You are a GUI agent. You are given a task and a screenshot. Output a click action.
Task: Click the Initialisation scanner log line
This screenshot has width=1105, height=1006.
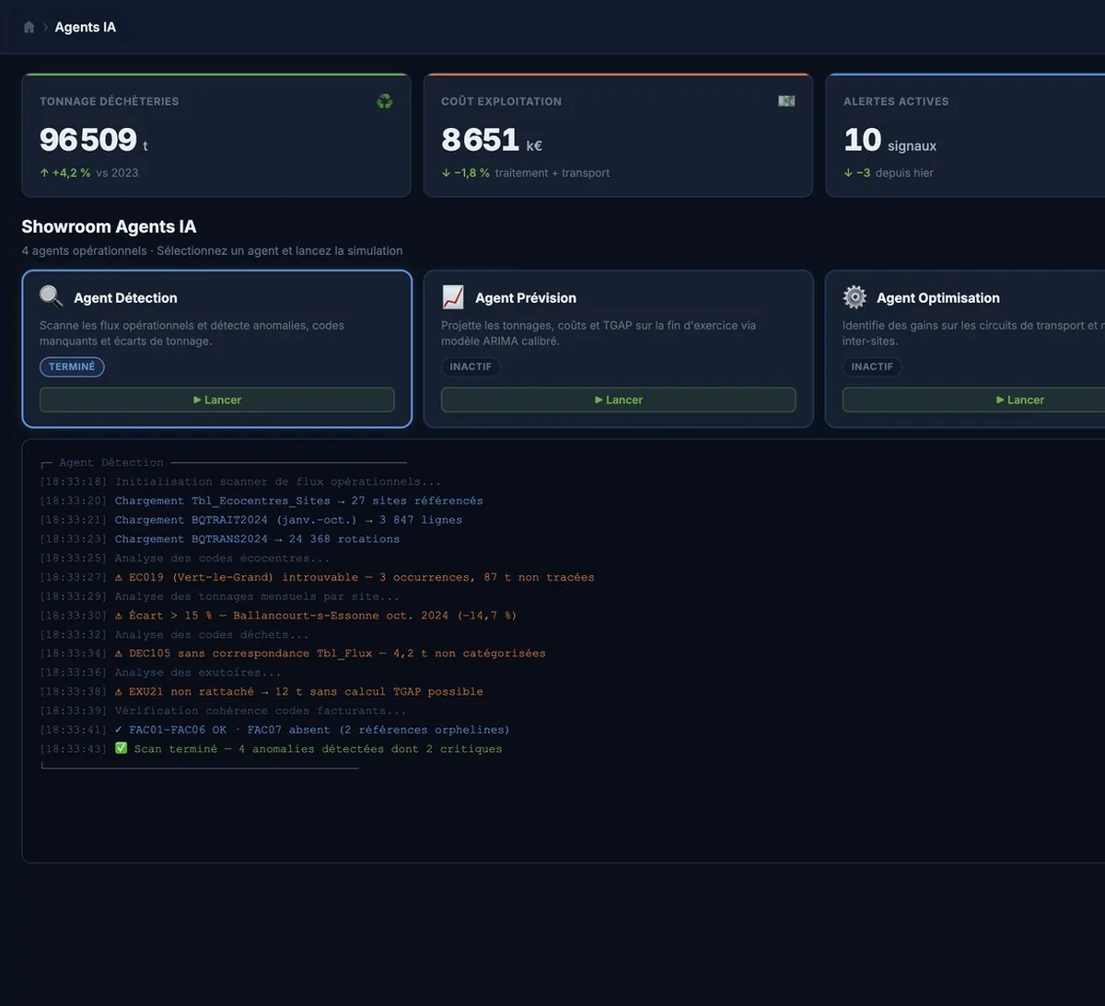(x=240, y=481)
